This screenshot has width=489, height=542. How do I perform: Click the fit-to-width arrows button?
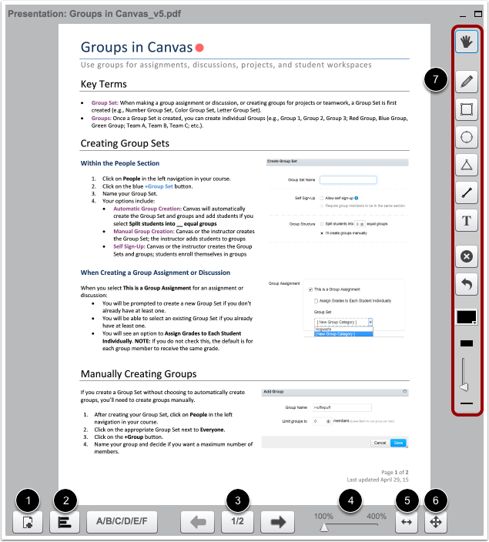coord(407,522)
